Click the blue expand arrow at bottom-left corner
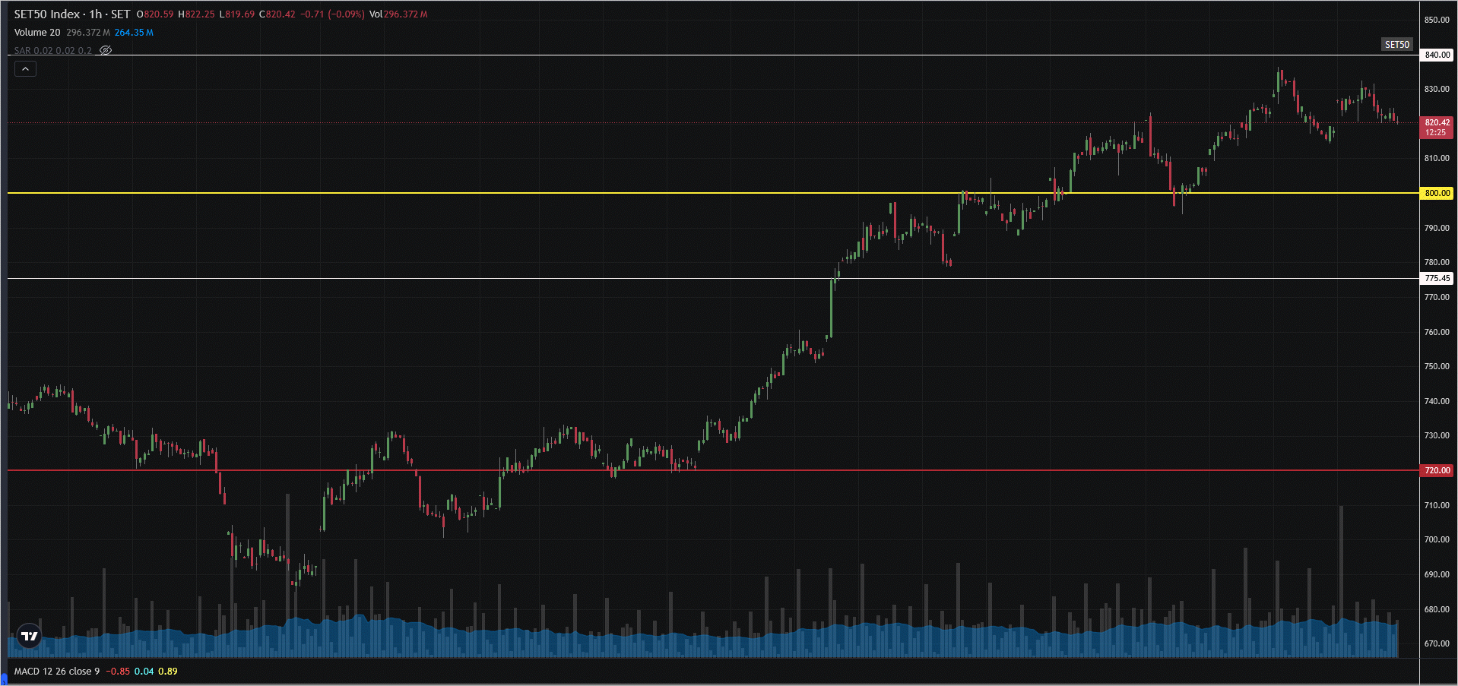 pos(3,679)
